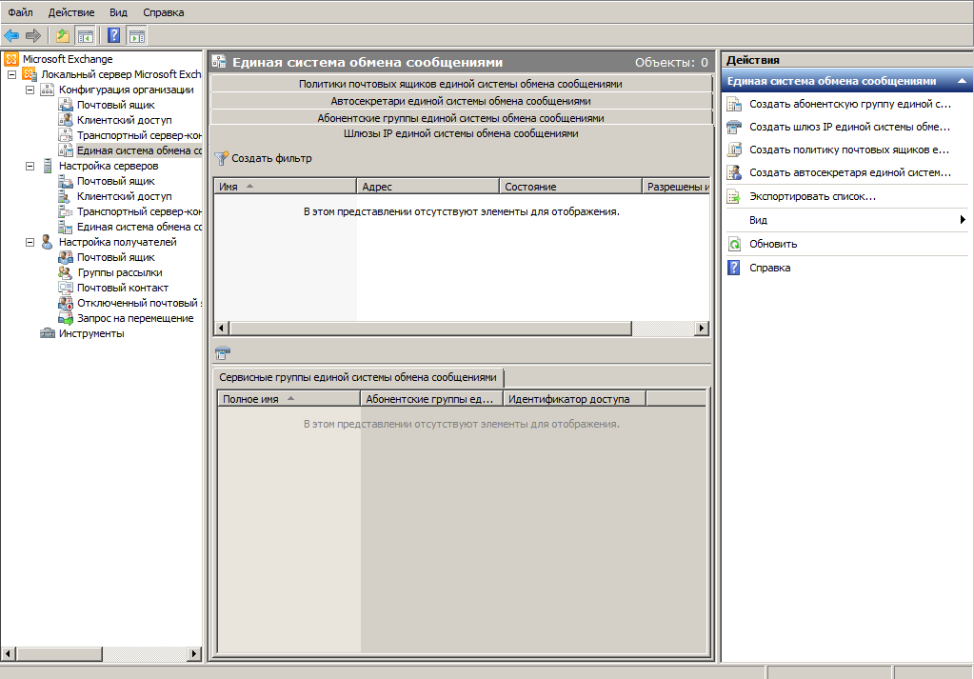Sort by Абонентские группы ед… column header
This screenshot has width=974, height=679.
431,399
